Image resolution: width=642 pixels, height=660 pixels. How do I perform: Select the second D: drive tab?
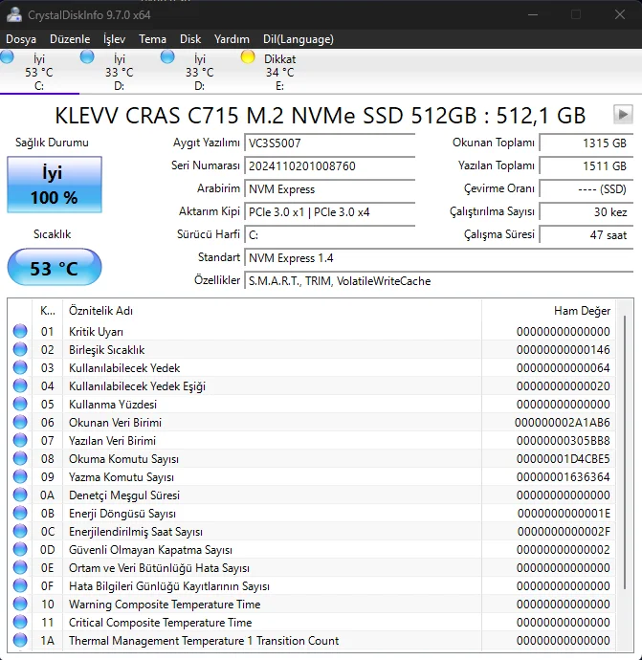tap(200, 72)
